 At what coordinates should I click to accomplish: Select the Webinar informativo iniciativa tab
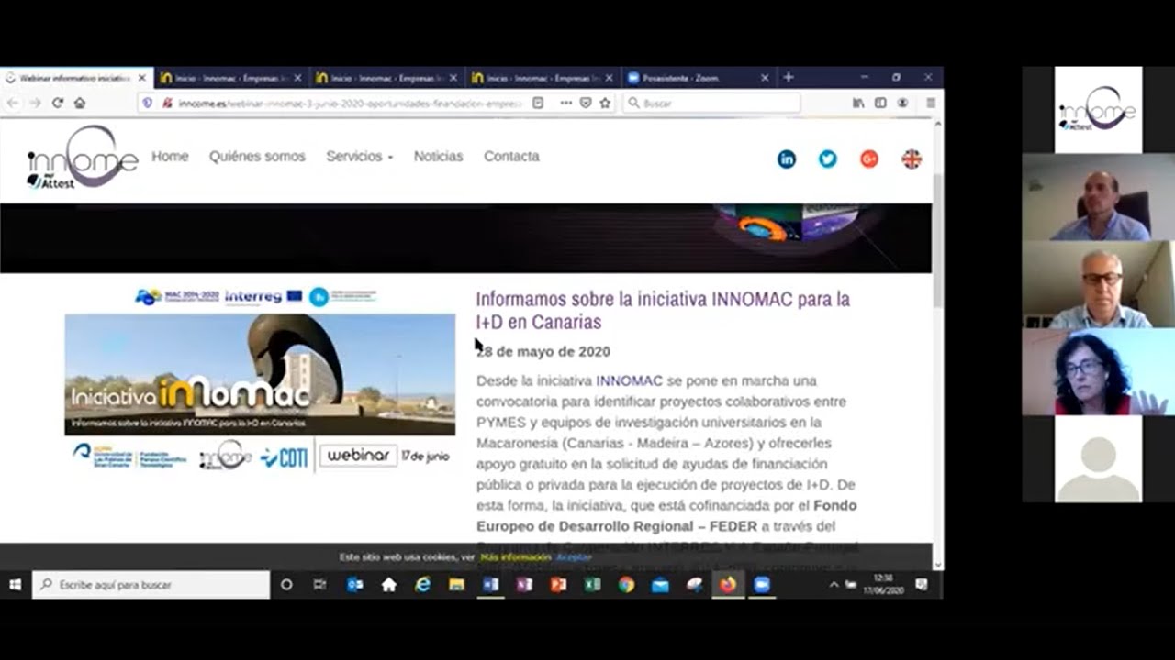(76, 78)
